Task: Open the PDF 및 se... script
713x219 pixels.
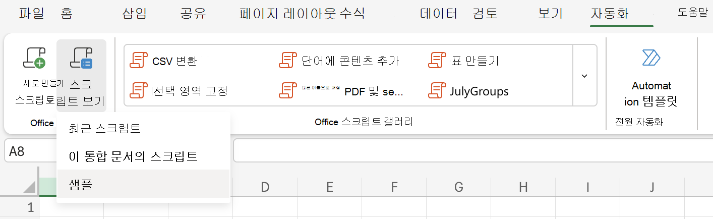Action: pyautogui.click(x=341, y=91)
